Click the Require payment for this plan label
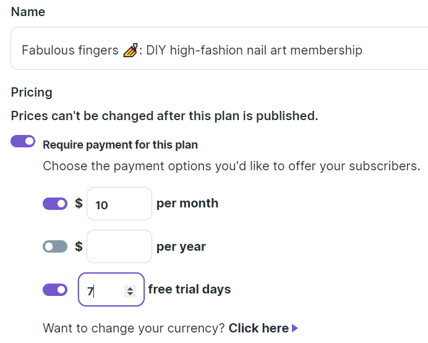428x343 pixels. pyautogui.click(x=120, y=145)
